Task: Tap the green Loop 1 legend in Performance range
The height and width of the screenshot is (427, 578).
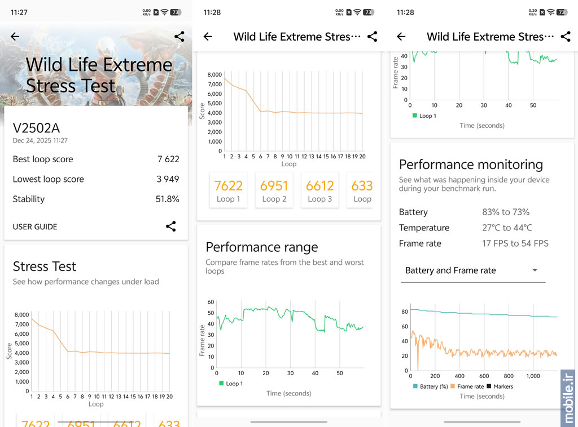Action: point(231,384)
